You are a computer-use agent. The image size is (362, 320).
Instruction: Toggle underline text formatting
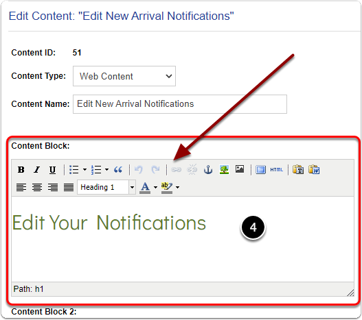click(x=52, y=170)
